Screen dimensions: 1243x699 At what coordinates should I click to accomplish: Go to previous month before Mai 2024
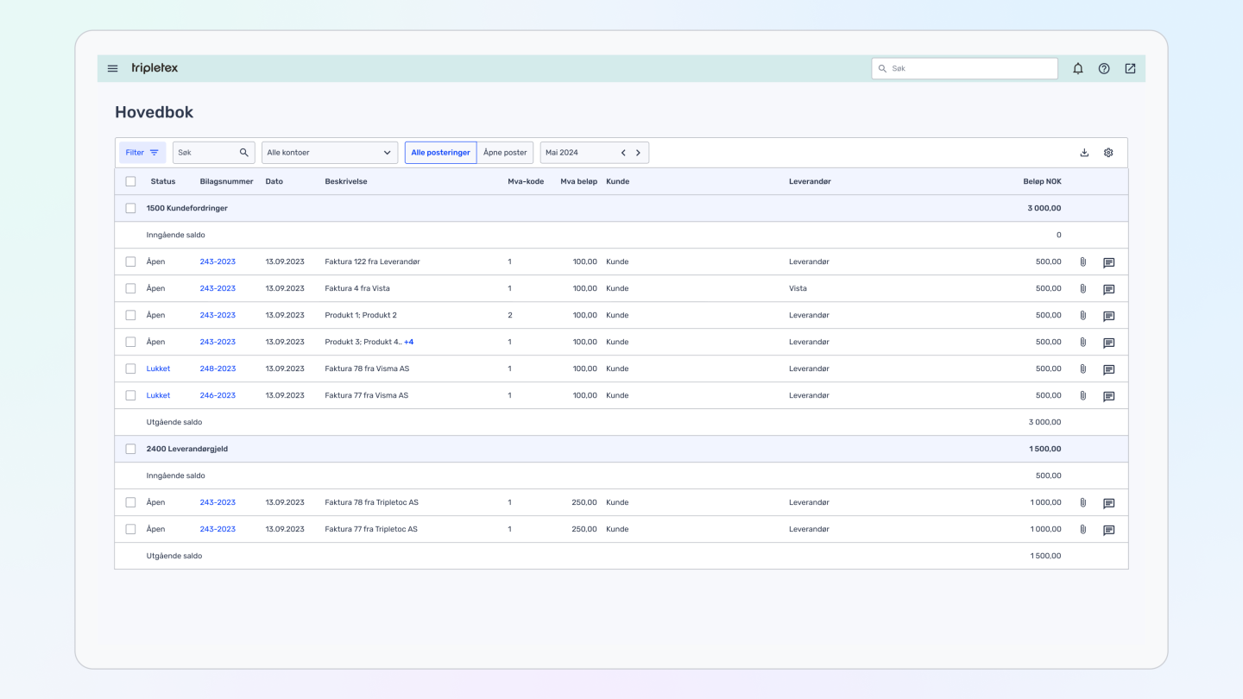pyautogui.click(x=623, y=153)
